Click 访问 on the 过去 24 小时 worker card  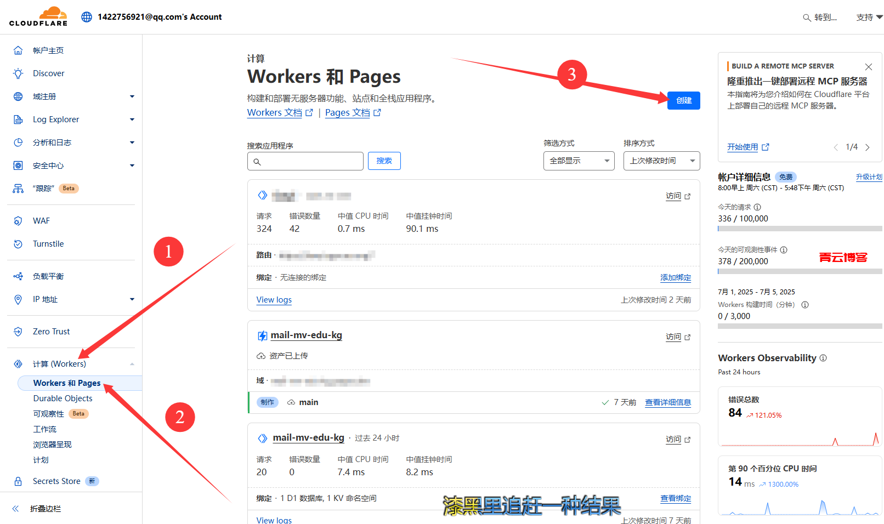tap(678, 440)
